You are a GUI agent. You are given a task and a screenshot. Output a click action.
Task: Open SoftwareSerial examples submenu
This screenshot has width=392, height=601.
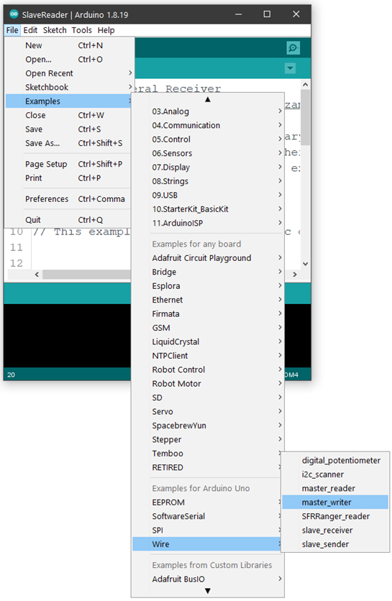click(207, 517)
